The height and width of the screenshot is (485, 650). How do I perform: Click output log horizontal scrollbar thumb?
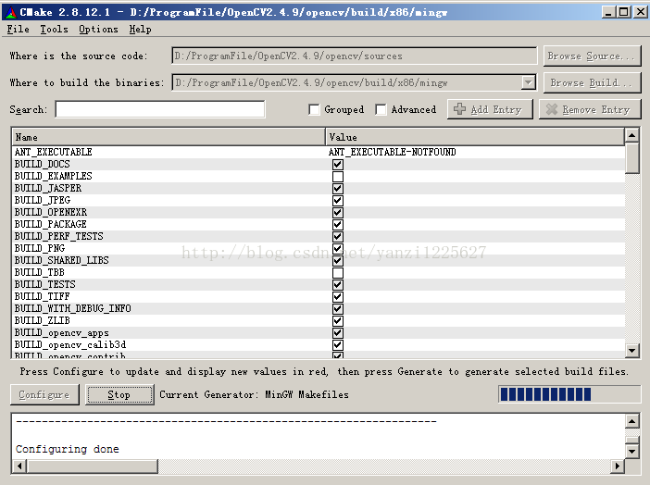tap(92, 466)
